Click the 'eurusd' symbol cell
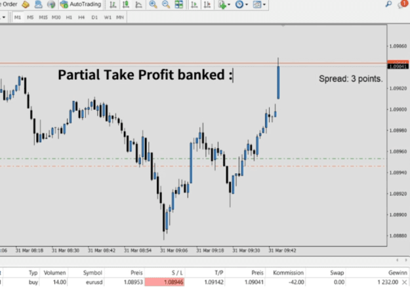This screenshot has width=410, height=295. point(94,282)
